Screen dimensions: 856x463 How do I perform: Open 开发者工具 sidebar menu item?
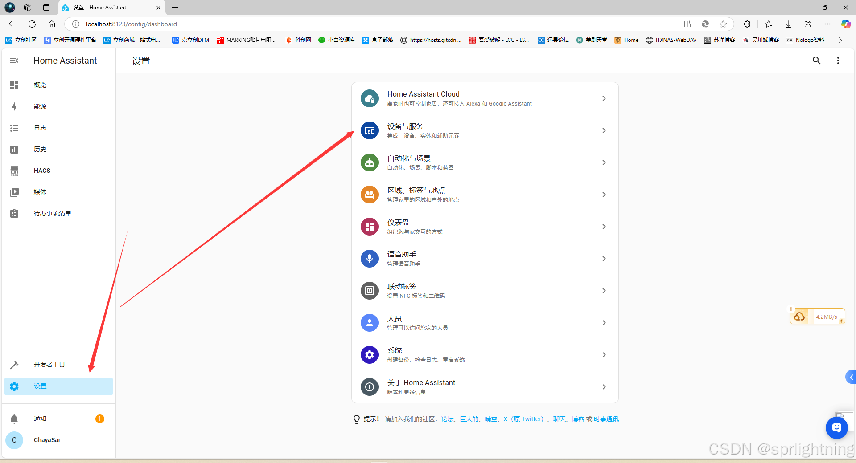click(58, 365)
